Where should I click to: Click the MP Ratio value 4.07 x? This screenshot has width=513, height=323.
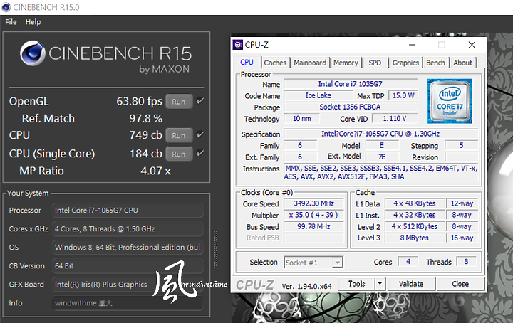tap(156, 171)
